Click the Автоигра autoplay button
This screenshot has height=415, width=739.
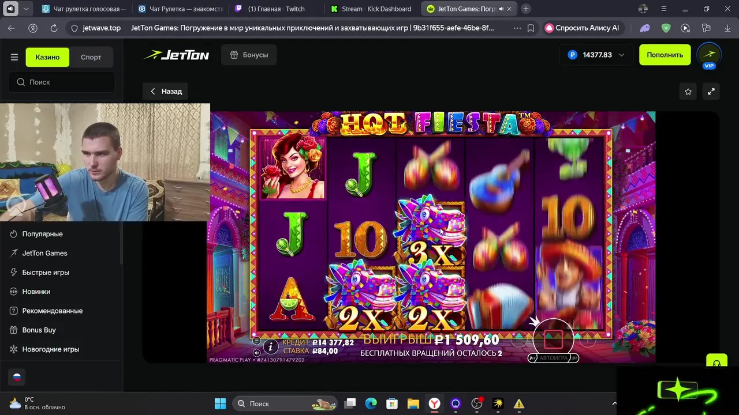[553, 358]
